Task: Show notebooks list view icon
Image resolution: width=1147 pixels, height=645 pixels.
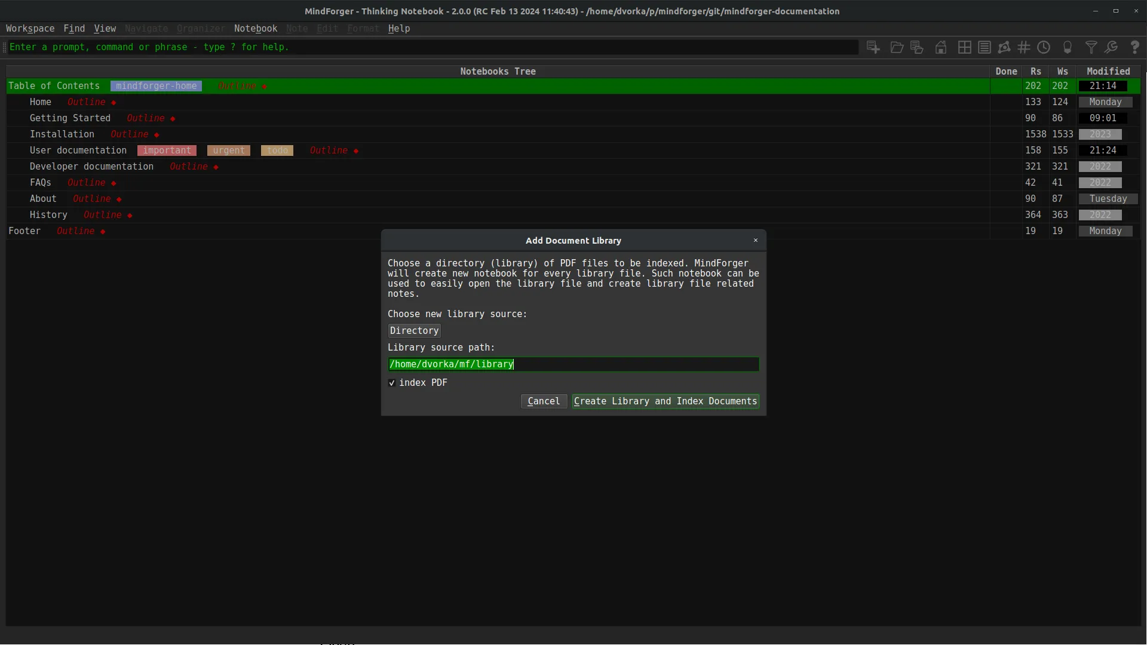Action: 985,47
